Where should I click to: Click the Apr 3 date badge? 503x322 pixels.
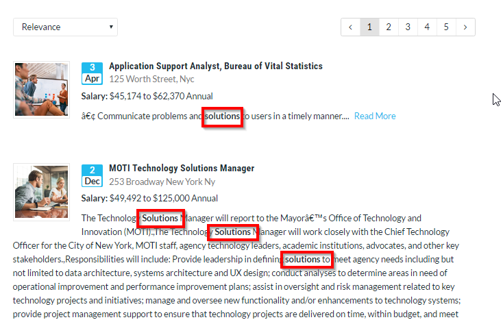tap(93, 73)
